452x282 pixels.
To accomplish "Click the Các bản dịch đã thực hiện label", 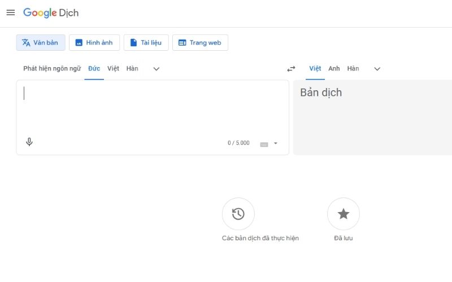I will coord(260,238).
